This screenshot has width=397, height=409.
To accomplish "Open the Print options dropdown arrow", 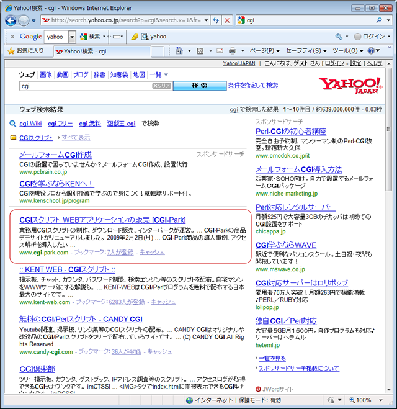I will click(x=243, y=51).
